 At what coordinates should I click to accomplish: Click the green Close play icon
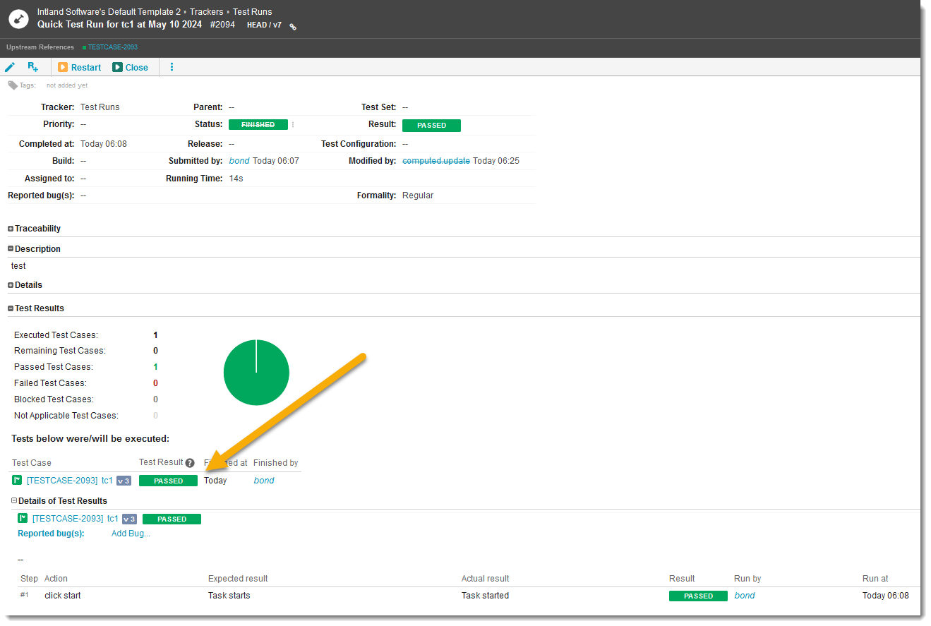(117, 66)
